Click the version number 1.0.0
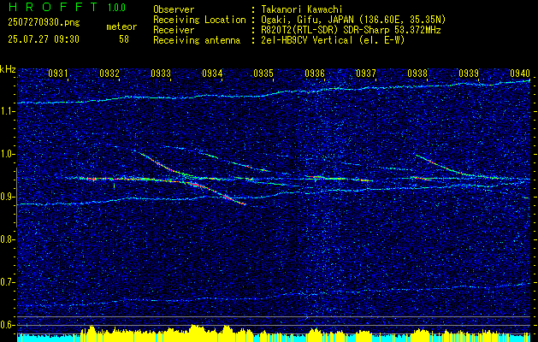Screen dimensions: 538x342 point(116,7)
